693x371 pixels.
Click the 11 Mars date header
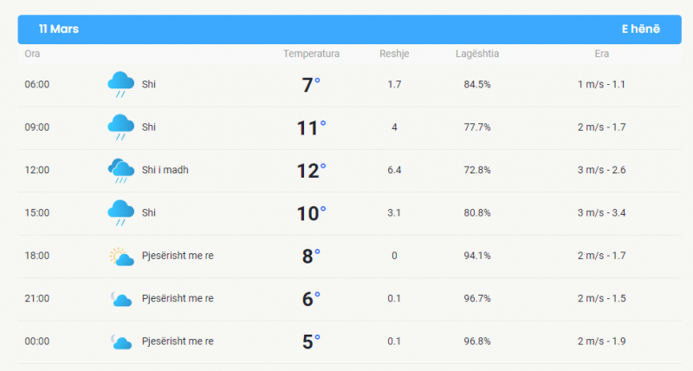(x=59, y=29)
